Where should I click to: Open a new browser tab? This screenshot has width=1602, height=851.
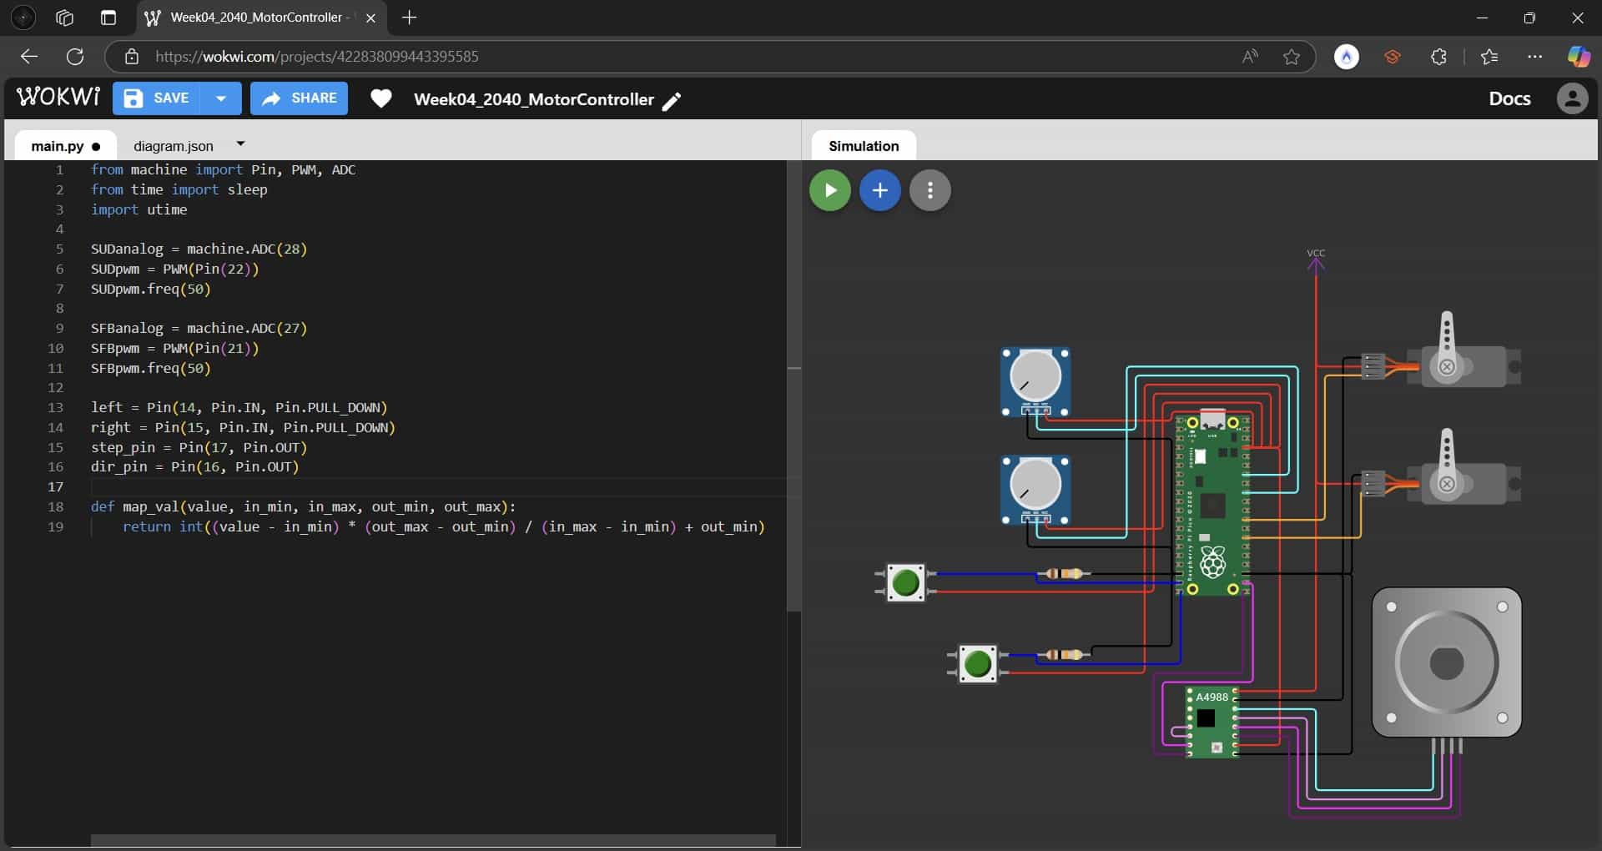(x=409, y=18)
